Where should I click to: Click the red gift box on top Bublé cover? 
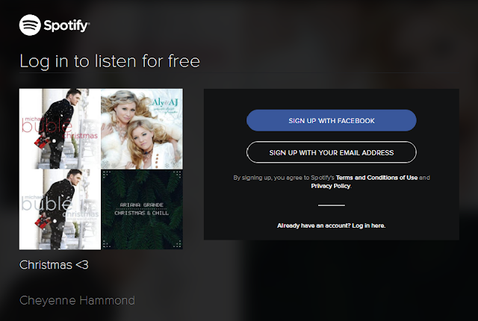tap(42, 142)
